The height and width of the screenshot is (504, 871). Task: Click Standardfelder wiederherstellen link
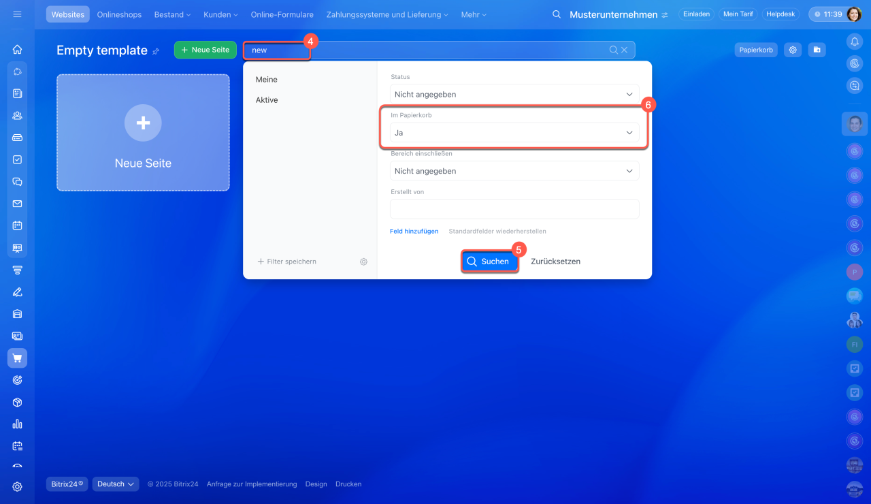497,232
